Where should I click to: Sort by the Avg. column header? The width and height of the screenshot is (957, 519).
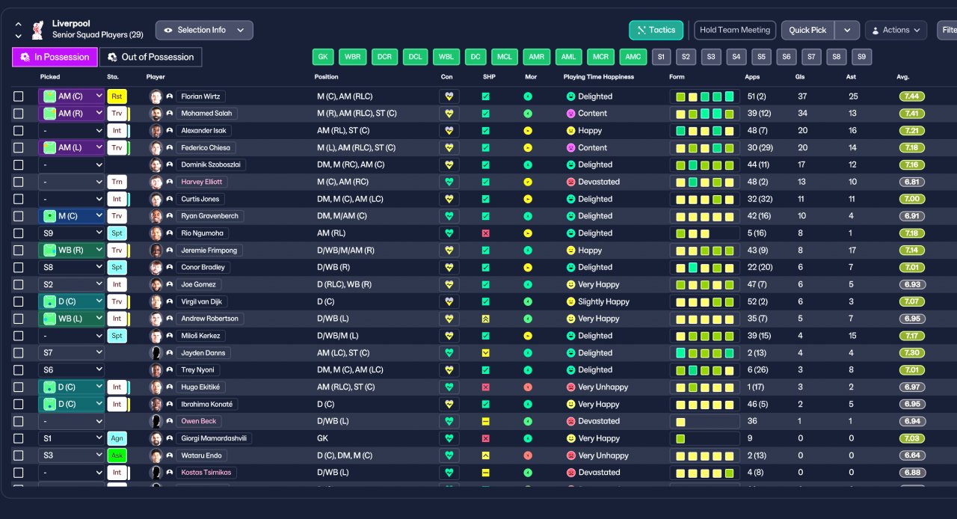pos(902,77)
